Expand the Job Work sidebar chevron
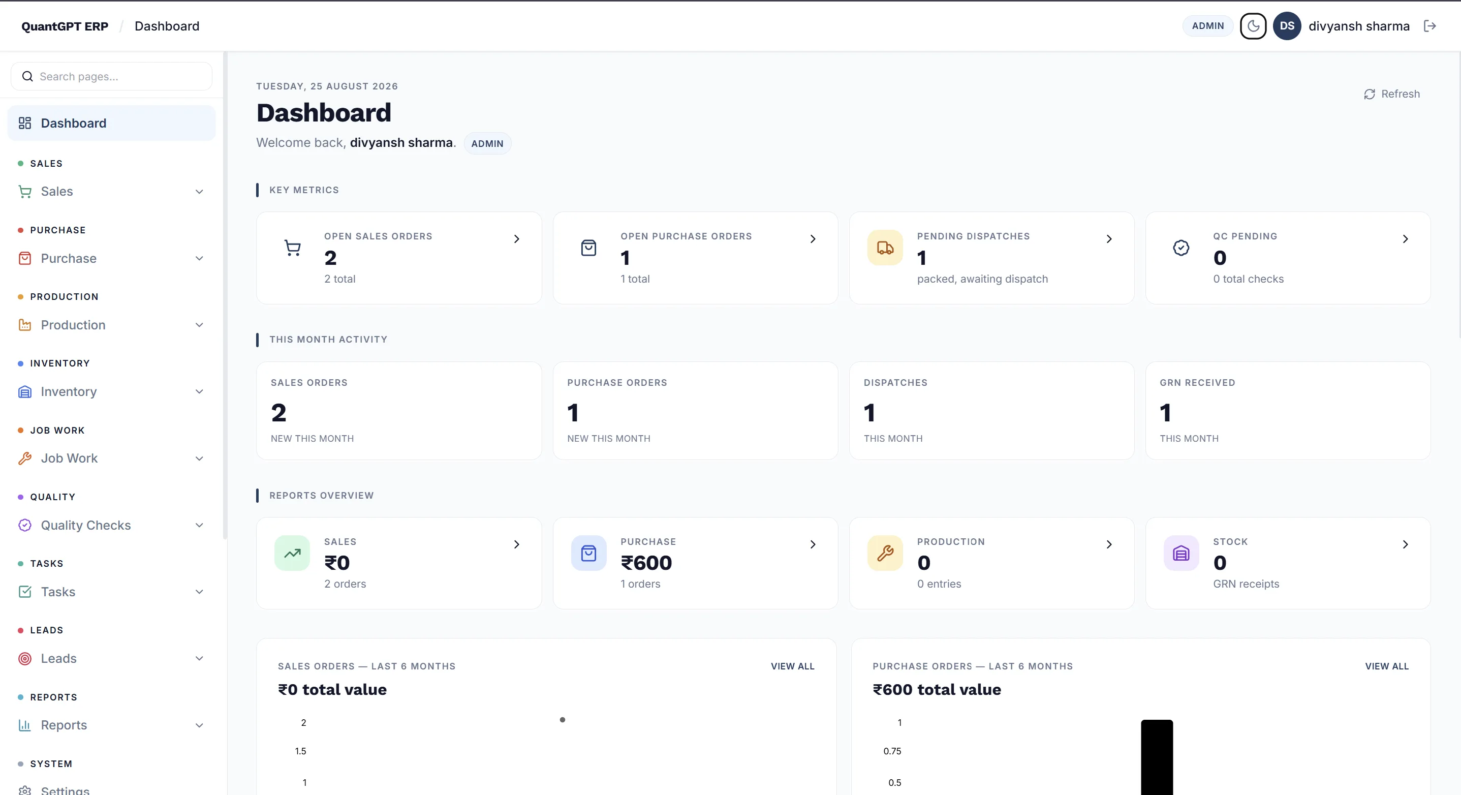This screenshot has height=795, width=1461. [199, 458]
